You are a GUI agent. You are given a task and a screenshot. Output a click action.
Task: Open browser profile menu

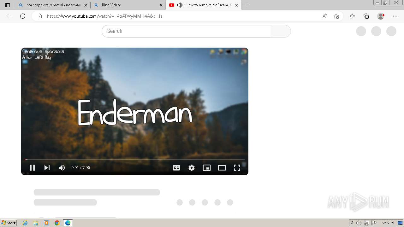(x=381, y=16)
